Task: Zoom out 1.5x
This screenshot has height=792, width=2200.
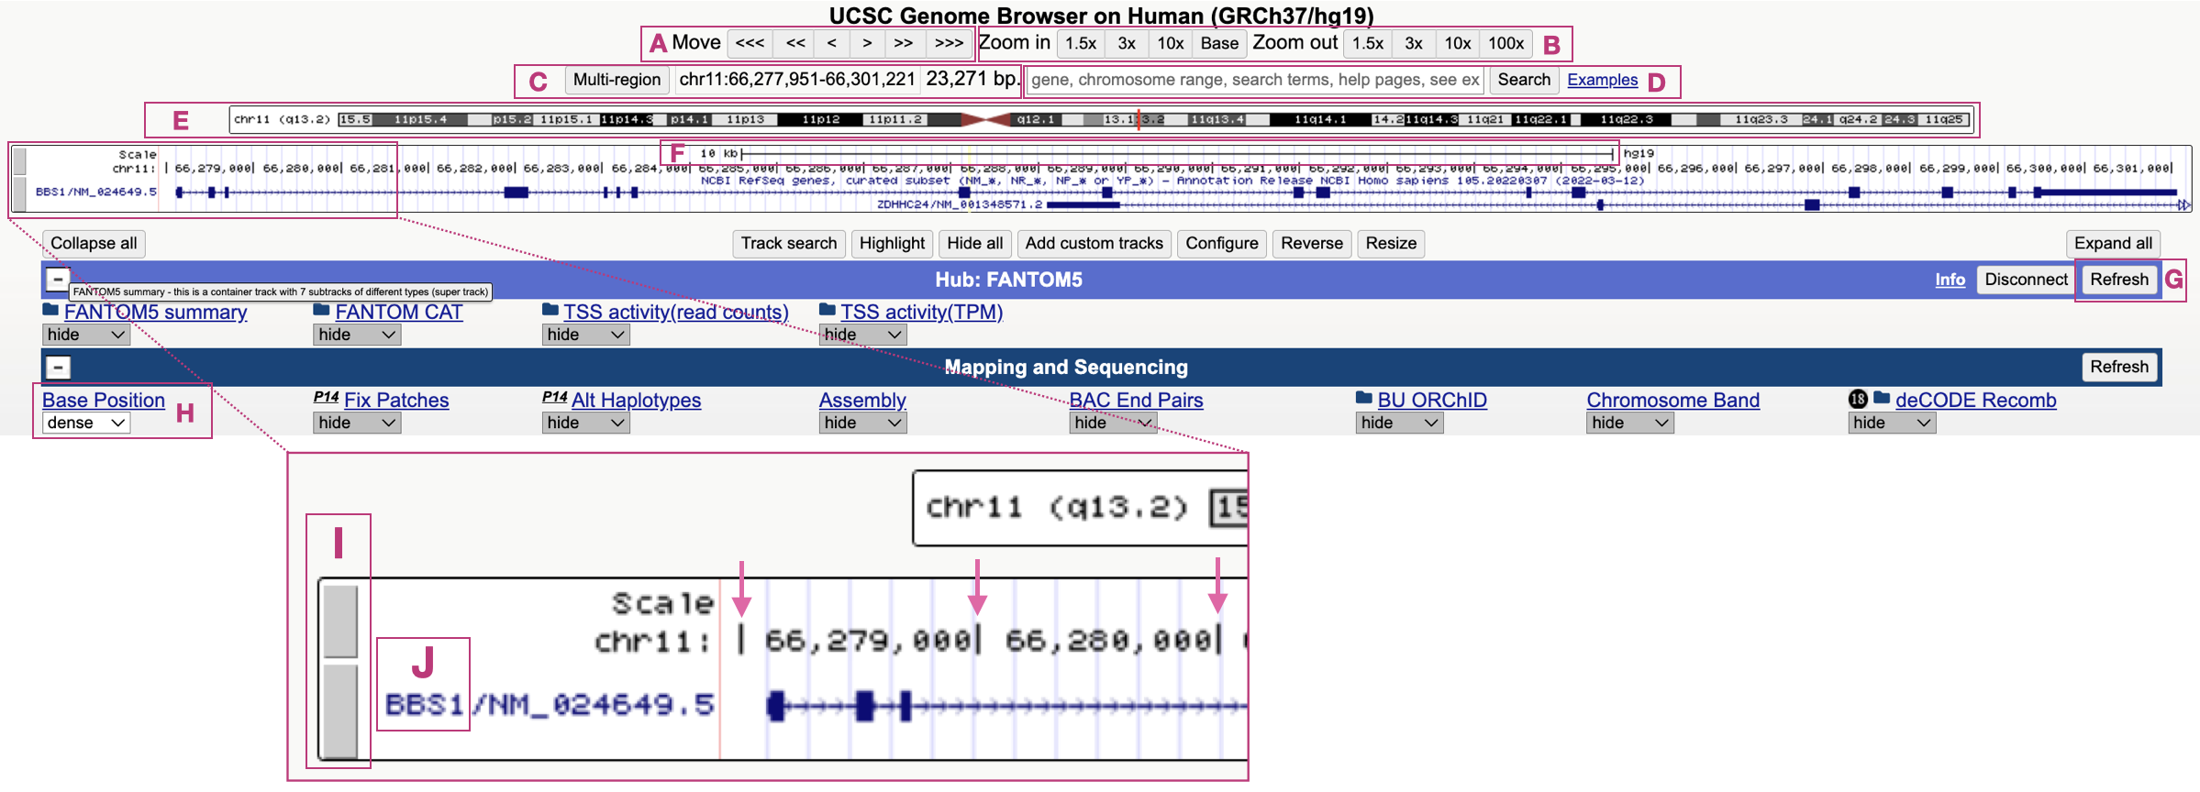Action: (1368, 43)
